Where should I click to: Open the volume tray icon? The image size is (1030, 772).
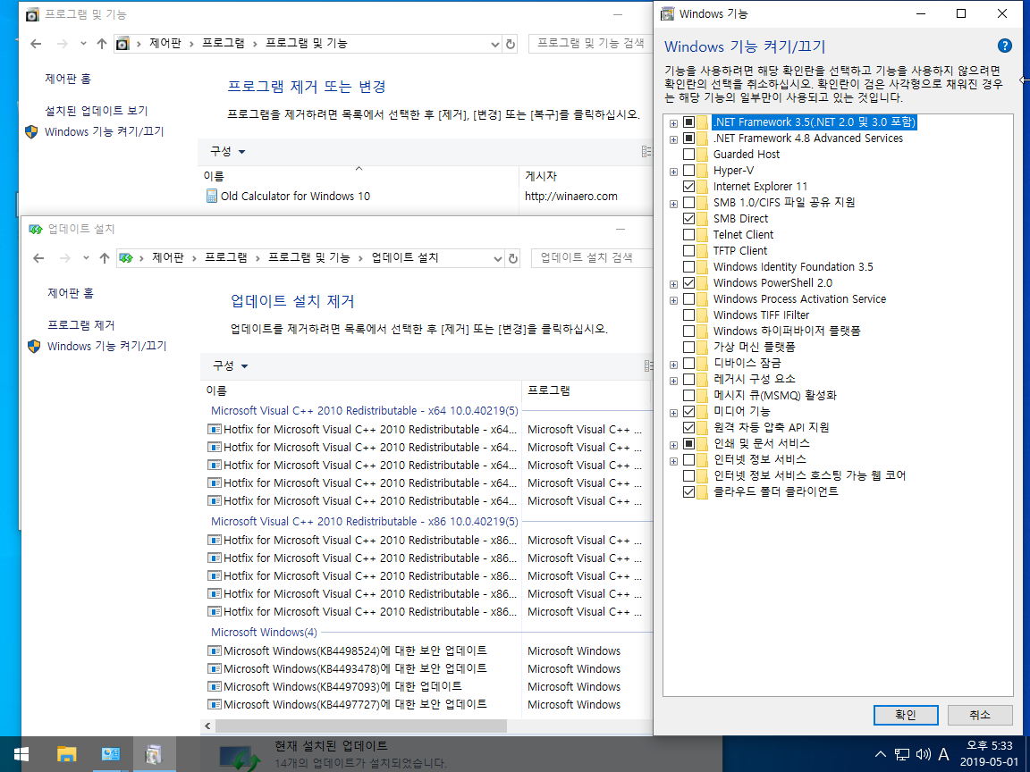924,754
